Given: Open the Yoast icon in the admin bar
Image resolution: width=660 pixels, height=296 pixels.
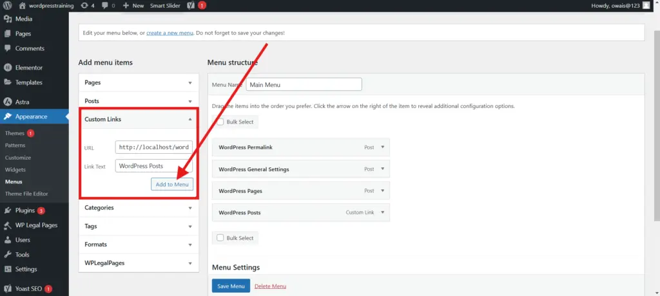Looking at the screenshot, I should (x=191, y=5).
